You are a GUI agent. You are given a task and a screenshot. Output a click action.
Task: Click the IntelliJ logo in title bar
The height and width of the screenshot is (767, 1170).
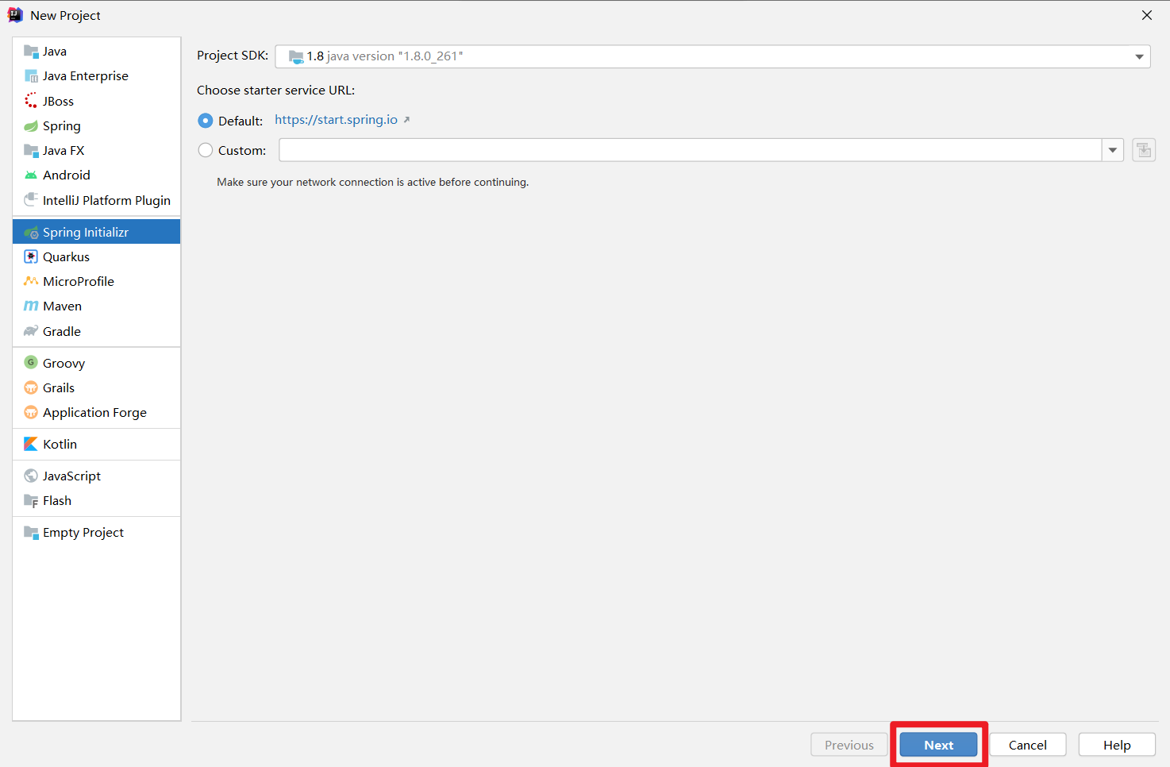[x=15, y=15]
